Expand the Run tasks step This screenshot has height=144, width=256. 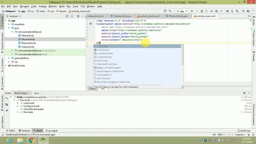pos(18,112)
